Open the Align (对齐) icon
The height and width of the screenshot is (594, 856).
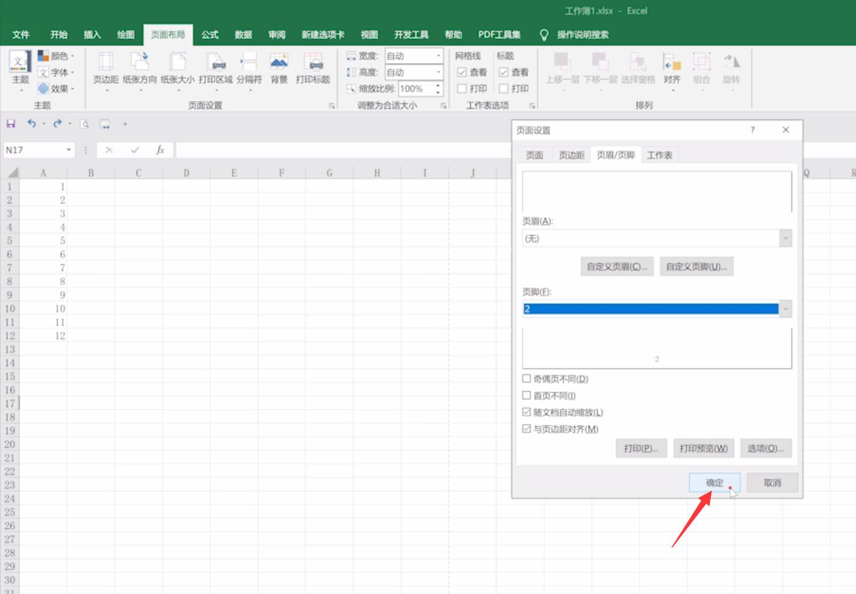pos(672,62)
